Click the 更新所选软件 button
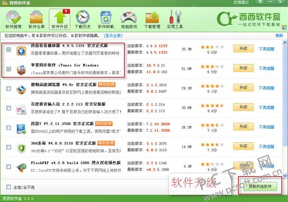 [260, 186]
